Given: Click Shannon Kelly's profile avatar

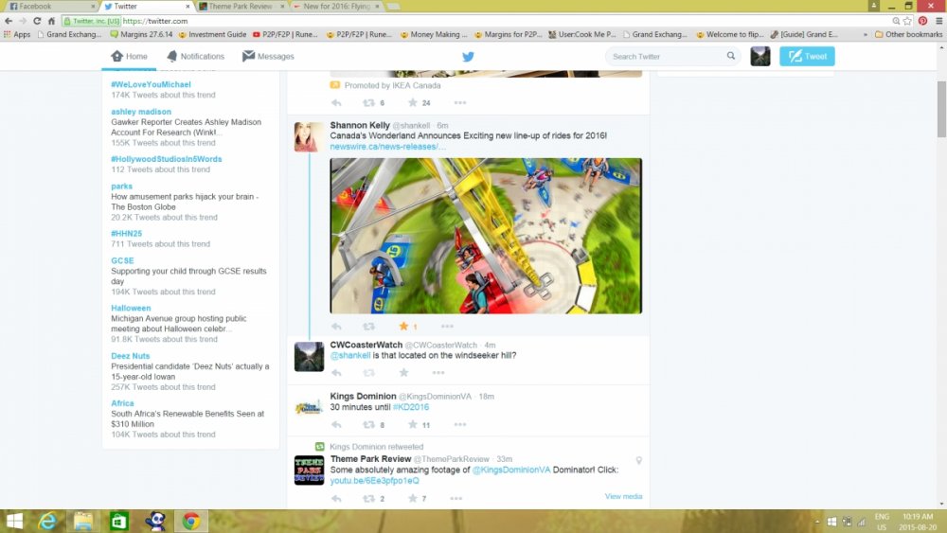Looking at the screenshot, I should (x=309, y=136).
